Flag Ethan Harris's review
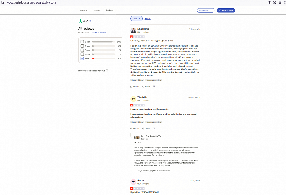This screenshot has height=195, width=286. 154,86
